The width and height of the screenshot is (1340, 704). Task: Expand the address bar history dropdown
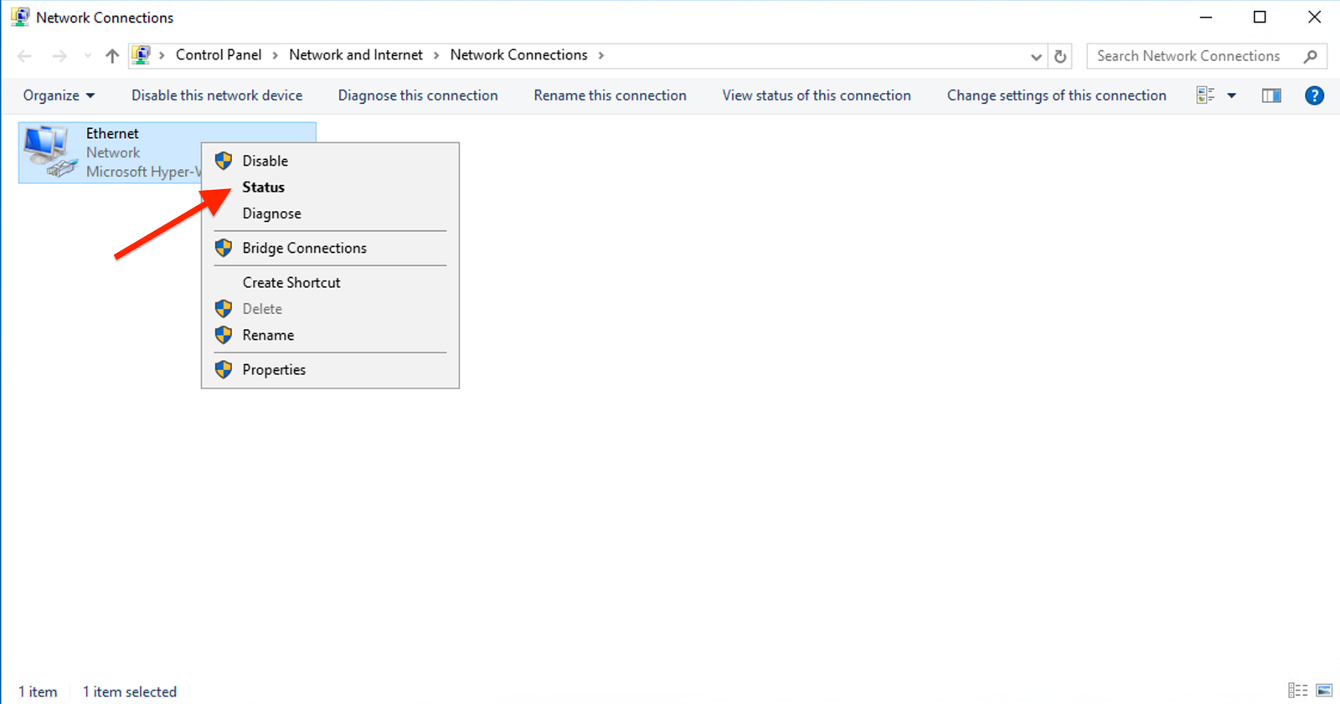click(1036, 56)
